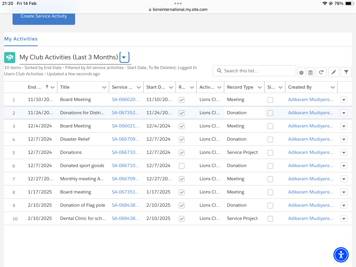The image size is (356, 267).
Task: Tick the Si... checkbox in Disaster Relief row
Action: [x=270, y=139]
